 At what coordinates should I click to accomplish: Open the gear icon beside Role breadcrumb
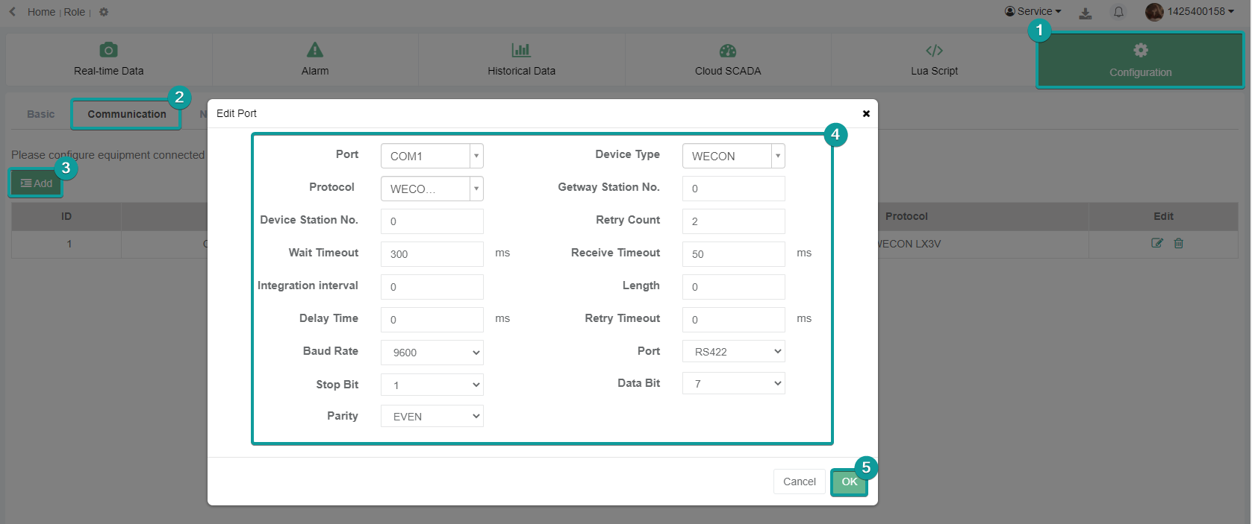(x=104, y=12)
